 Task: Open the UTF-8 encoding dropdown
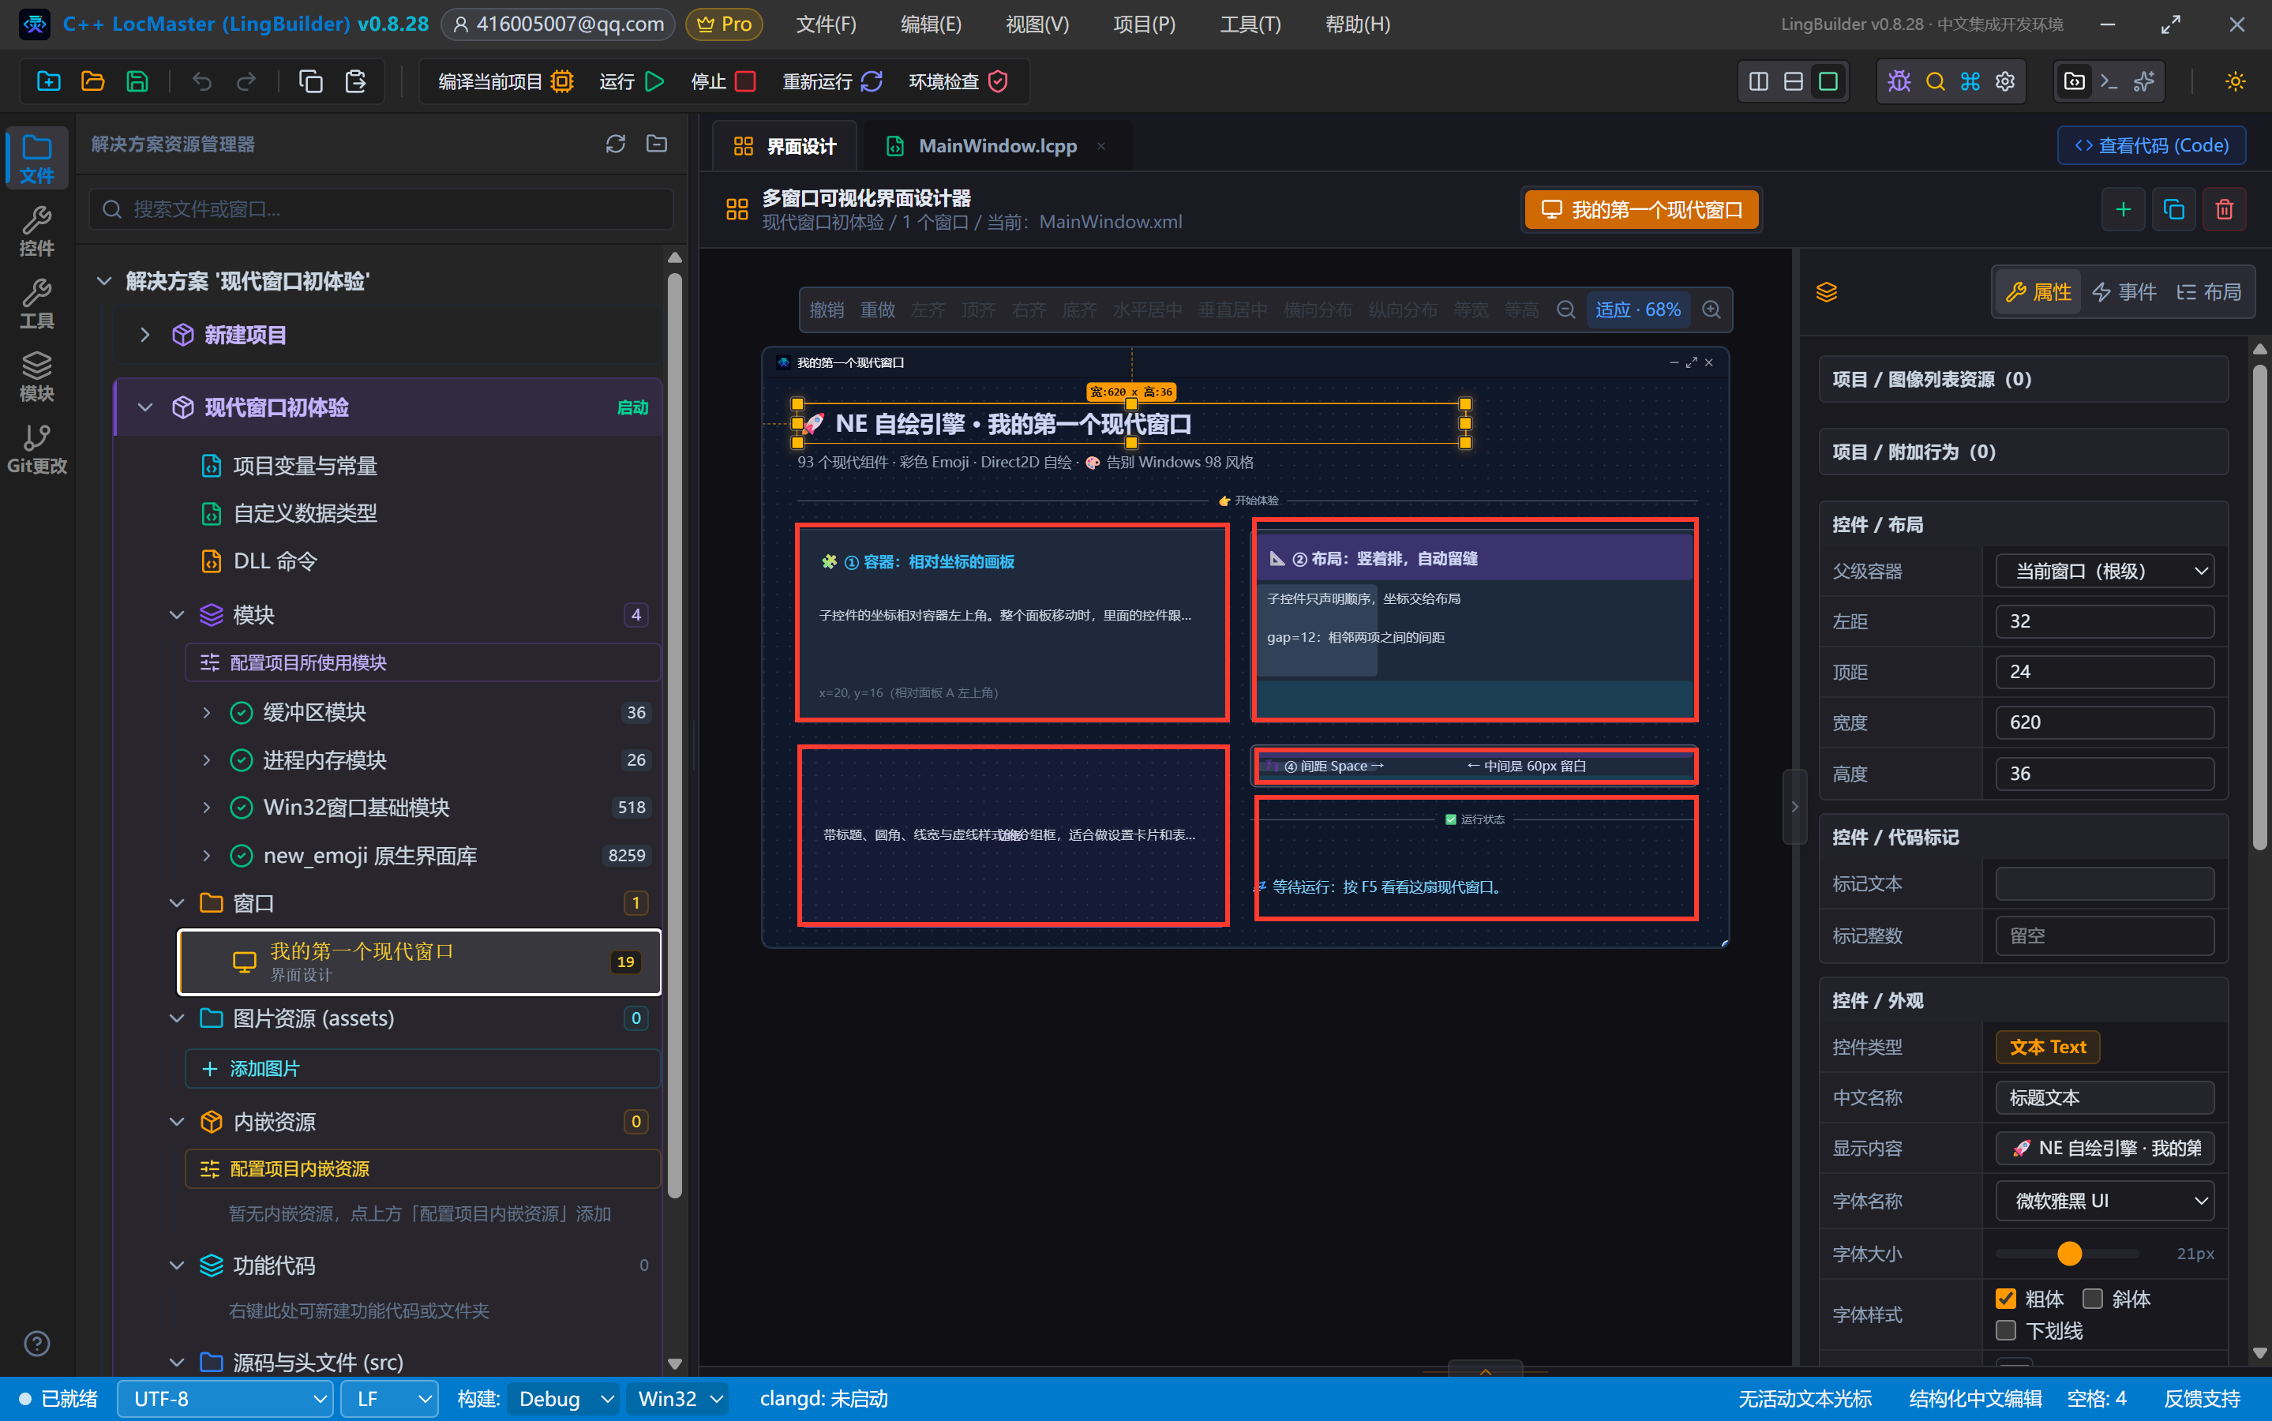[x=224, y=1398]
